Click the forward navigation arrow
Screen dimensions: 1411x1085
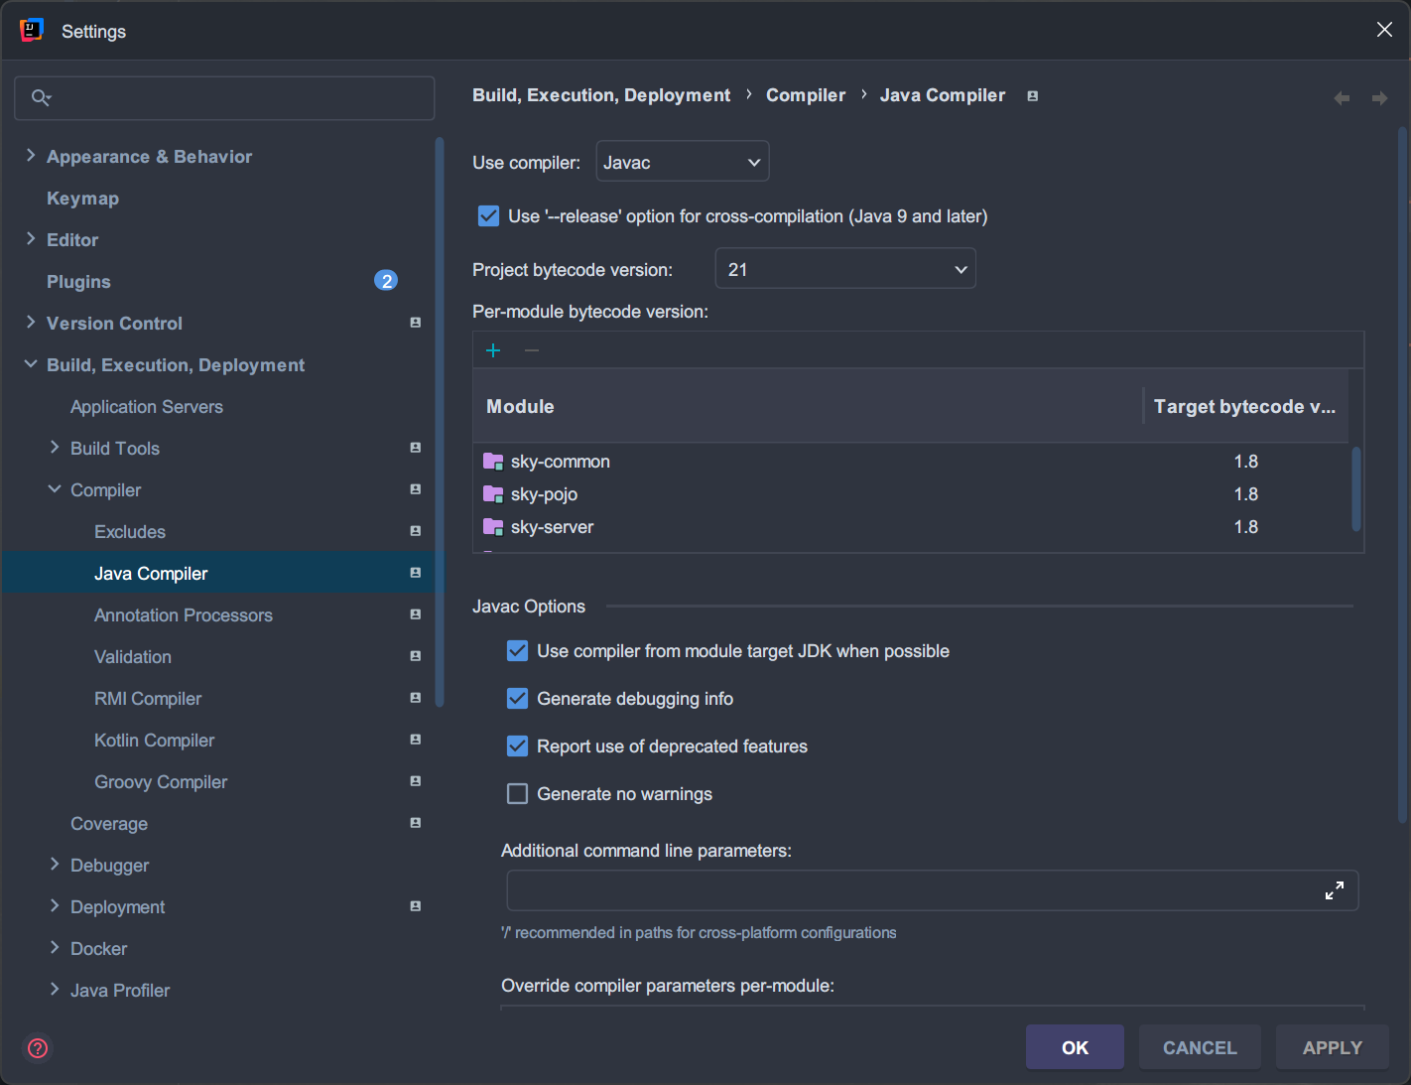1379,97
